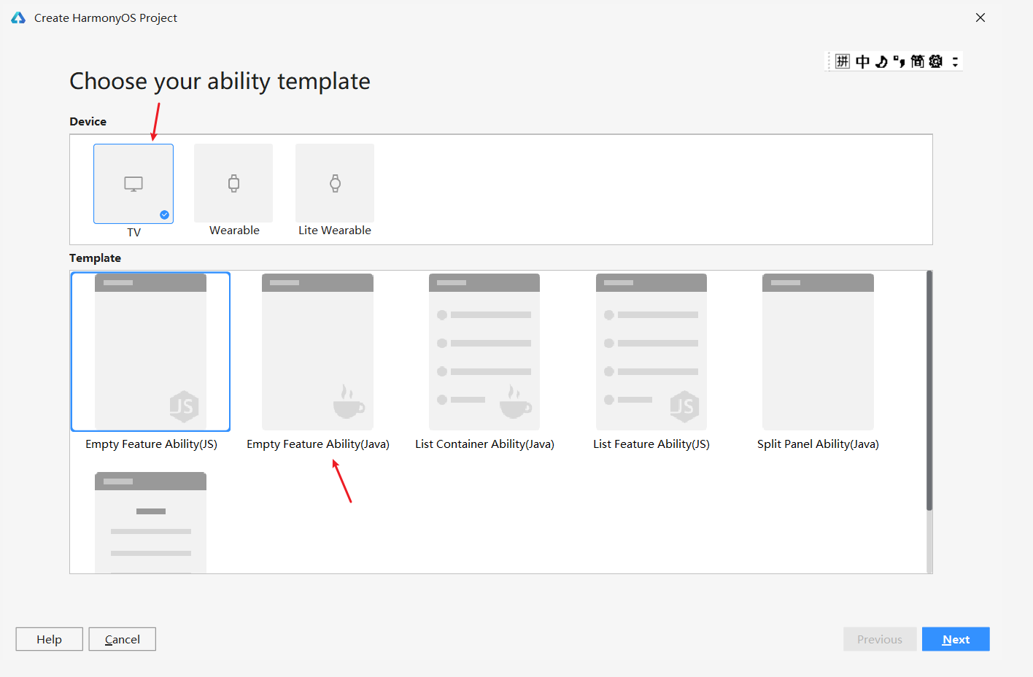Expand IME toolbar more options arrows
This screenshot has height=677, width=1033.
(955, 61)
